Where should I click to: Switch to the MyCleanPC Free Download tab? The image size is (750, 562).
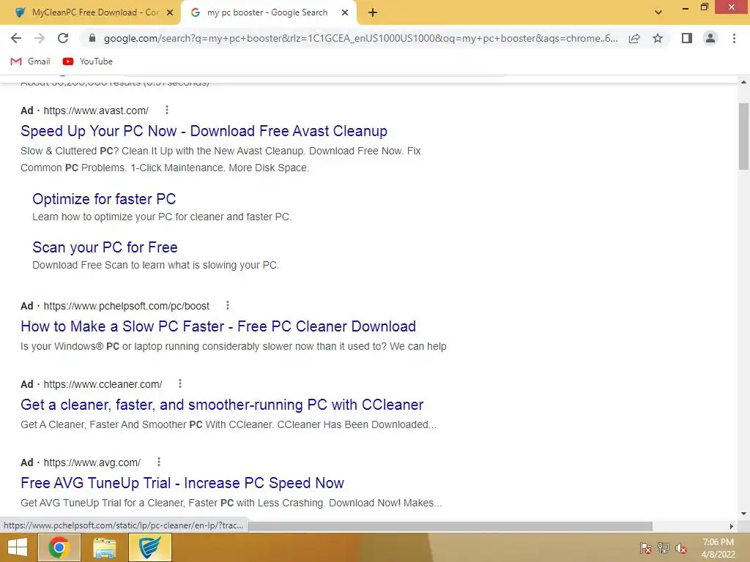(x=91, y=13)
